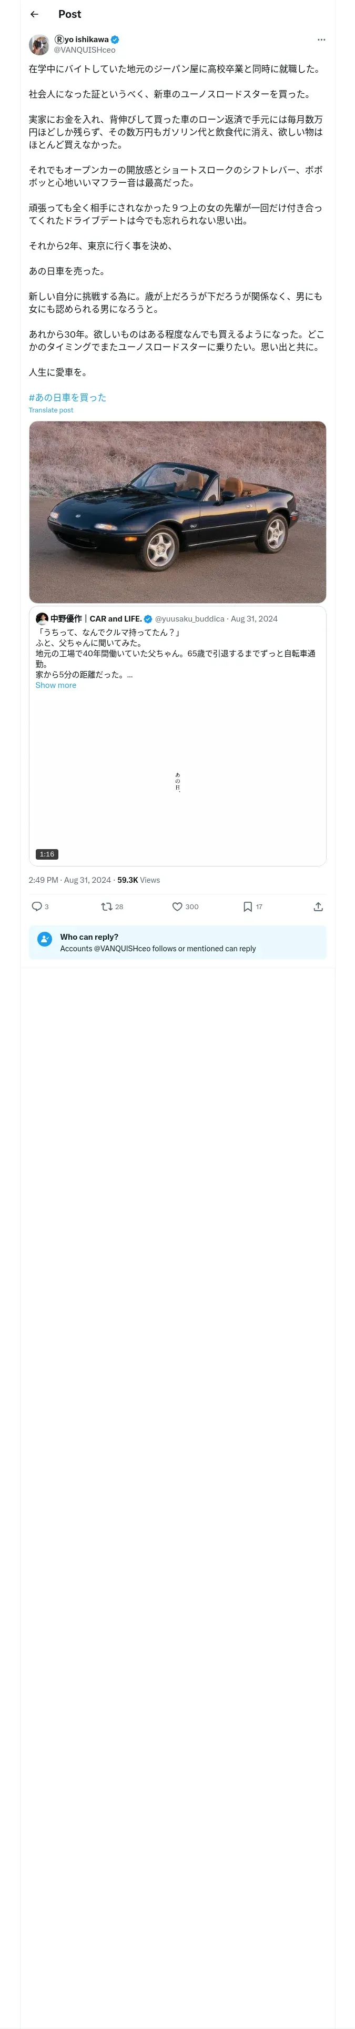Bookmark this post

(247, 907)
